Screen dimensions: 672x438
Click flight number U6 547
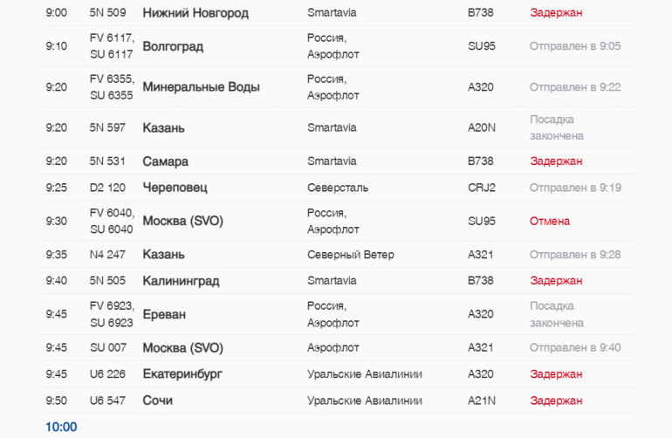pyautogui.click(x=108, y=400)
